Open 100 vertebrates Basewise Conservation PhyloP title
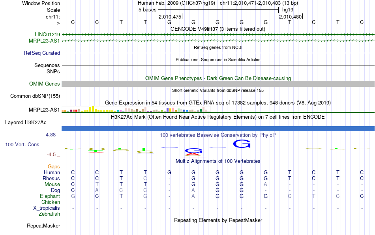375x235 pixels. click(x=218, y=135)
